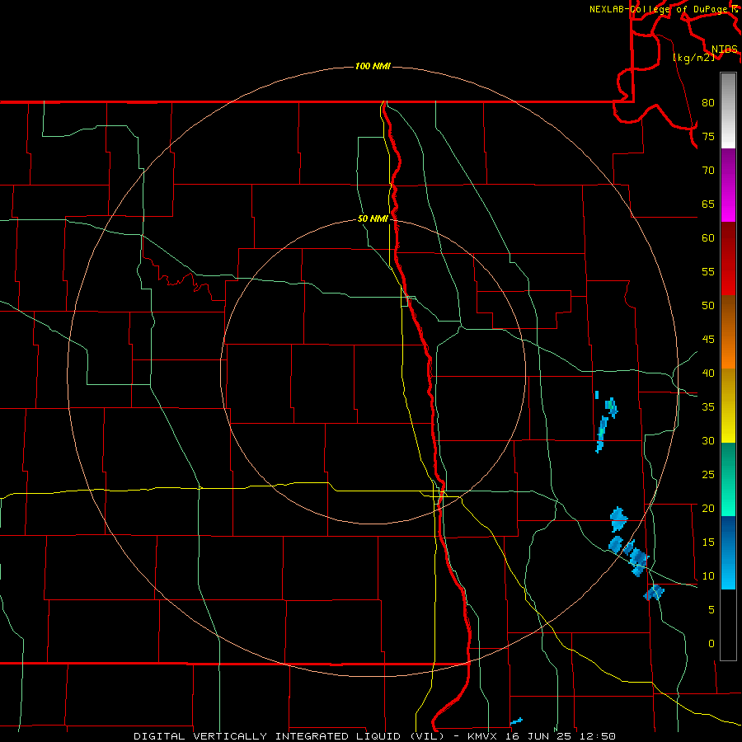Screen dimensions: 742x742
Task: Click the legend value 40
Action: pyautogui.click(x=708, y=373)
